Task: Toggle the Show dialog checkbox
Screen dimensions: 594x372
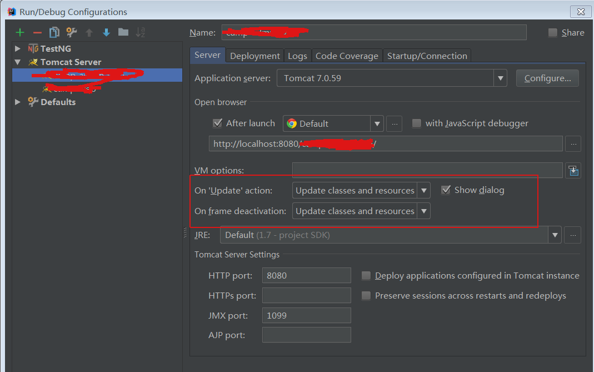Action: click(x=446, y=190)
